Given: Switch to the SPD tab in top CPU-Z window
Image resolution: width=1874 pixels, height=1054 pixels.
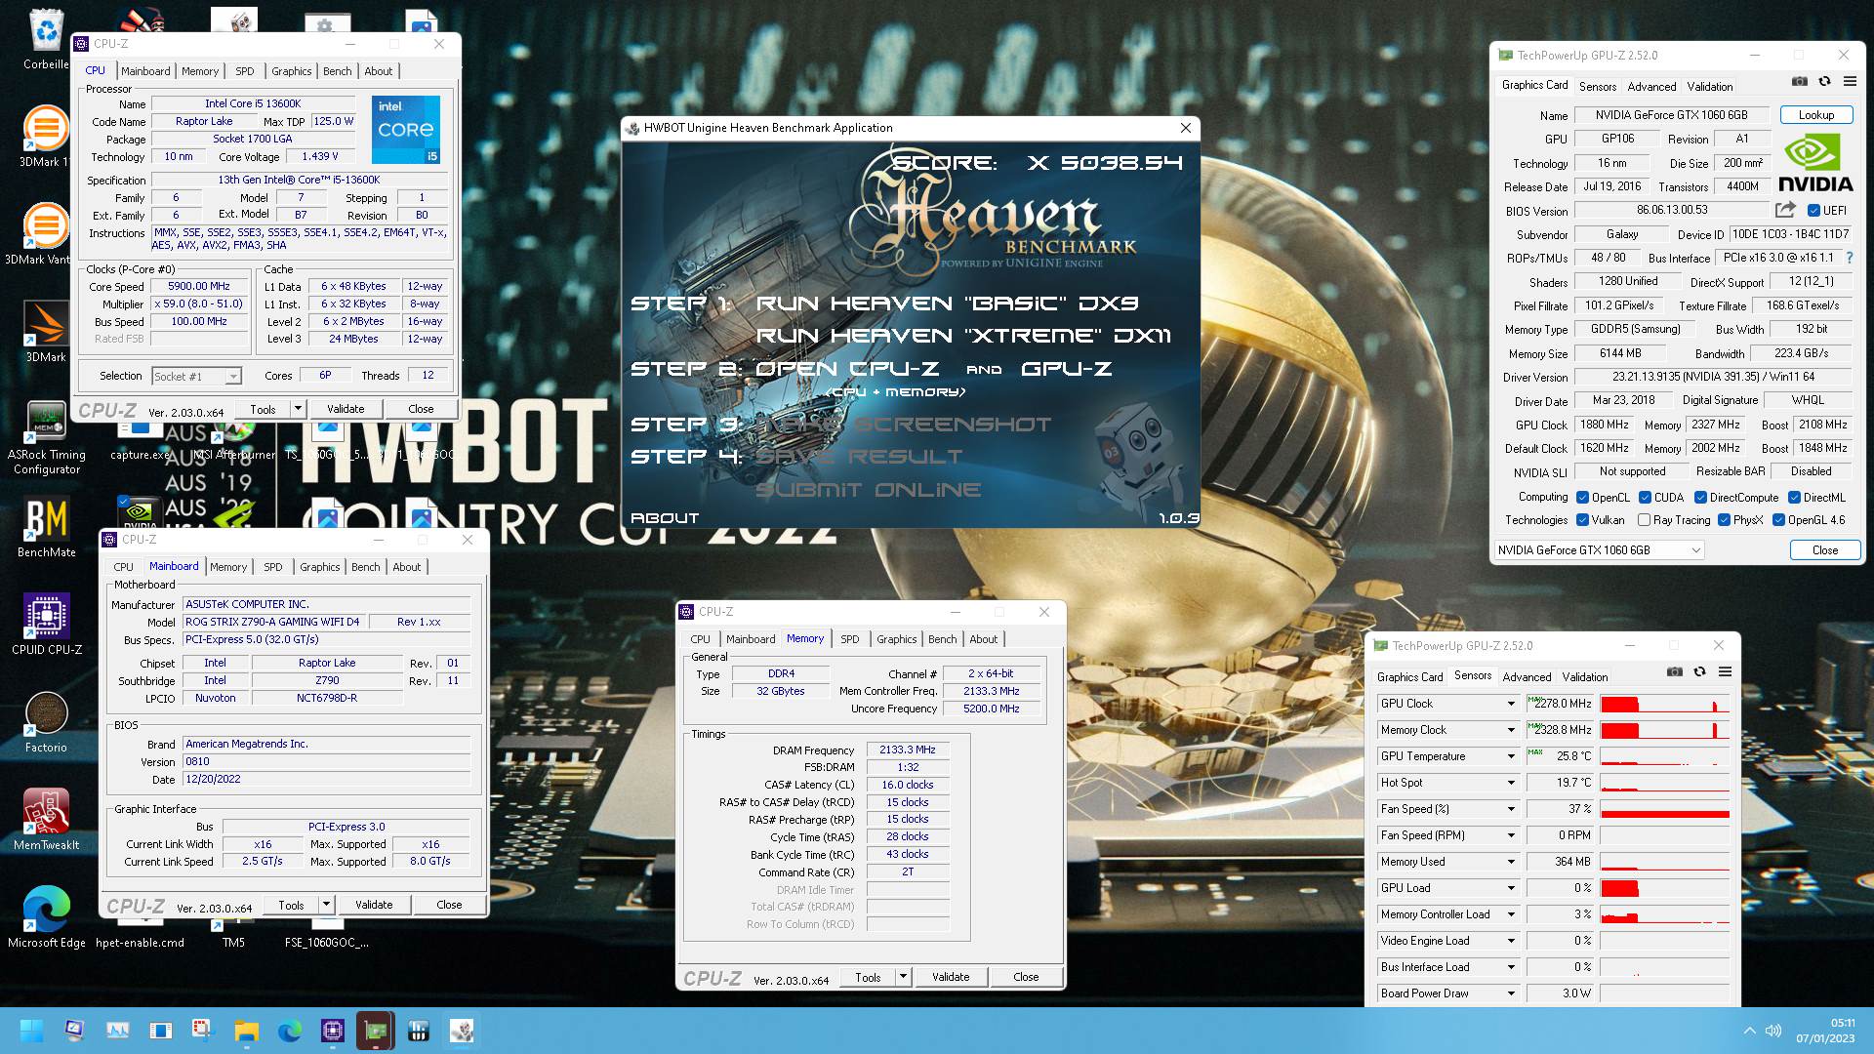Looking at the screenshot, I should (245, 71).
